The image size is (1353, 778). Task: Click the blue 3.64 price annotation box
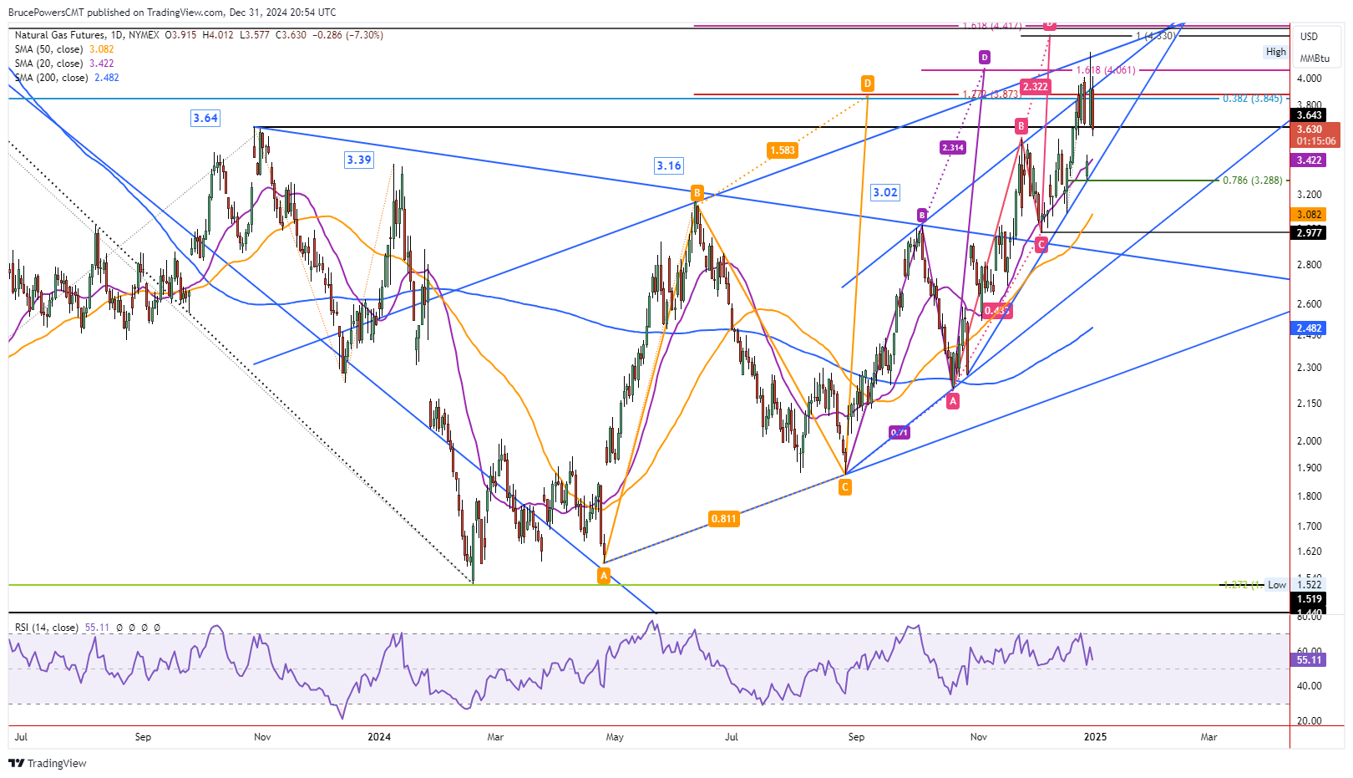[205, 118]
